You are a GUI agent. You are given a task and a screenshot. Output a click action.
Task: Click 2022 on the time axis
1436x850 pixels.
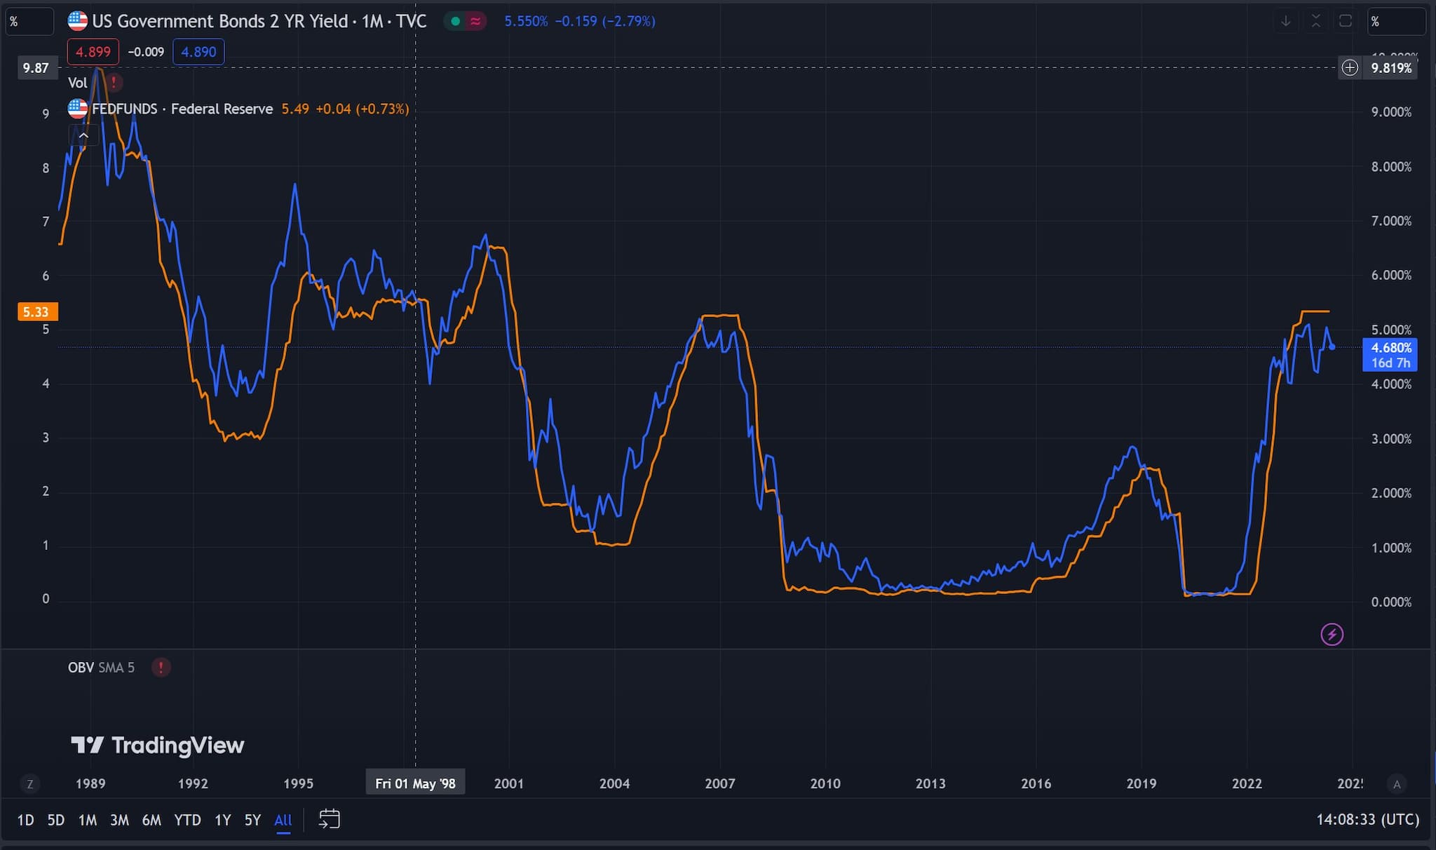tap(1247, 783)
